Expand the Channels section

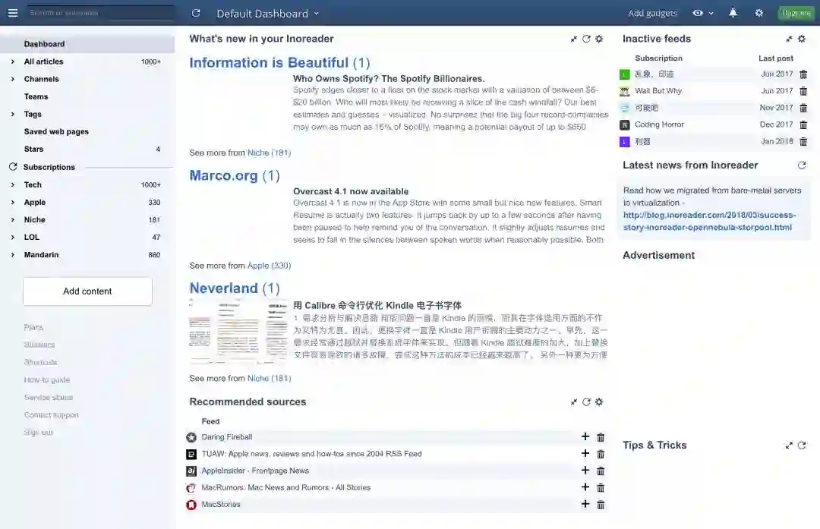coord(13,79)
